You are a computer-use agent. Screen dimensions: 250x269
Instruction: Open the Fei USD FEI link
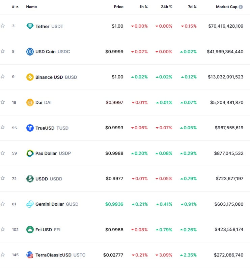48,230
